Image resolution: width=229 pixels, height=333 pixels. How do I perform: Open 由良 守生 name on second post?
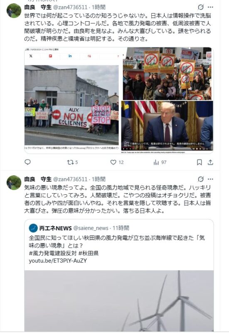coord(38,179)
